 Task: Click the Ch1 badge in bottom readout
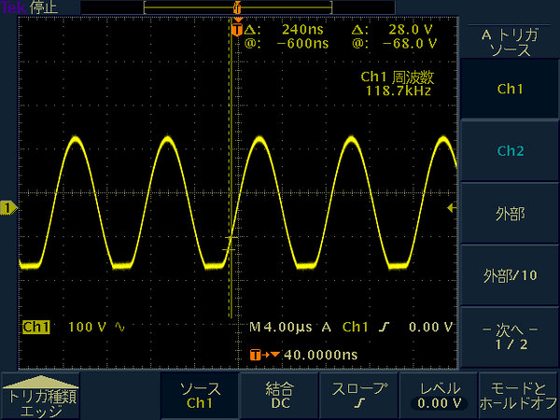click(x=35, y=328)
